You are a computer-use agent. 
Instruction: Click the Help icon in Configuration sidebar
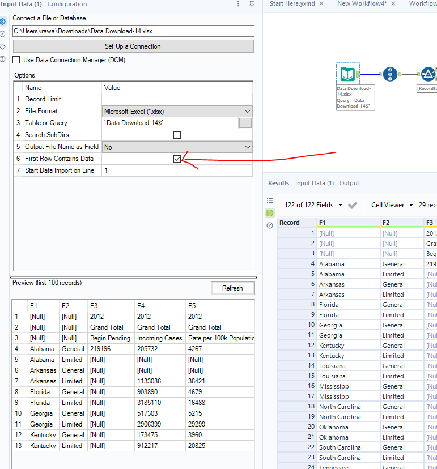click(x=3, y=59)
